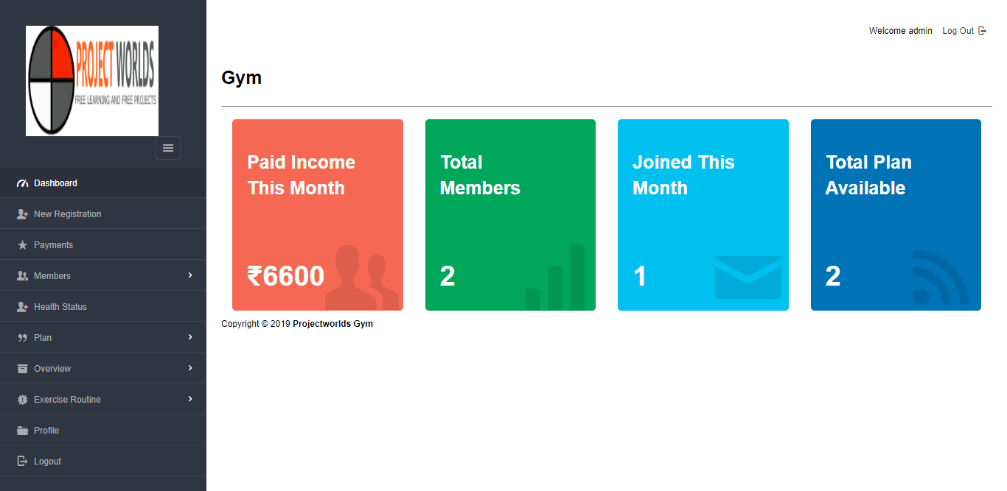Open the Paid Income This Month card
The image size is (1007, 491).
click(318, 215)
